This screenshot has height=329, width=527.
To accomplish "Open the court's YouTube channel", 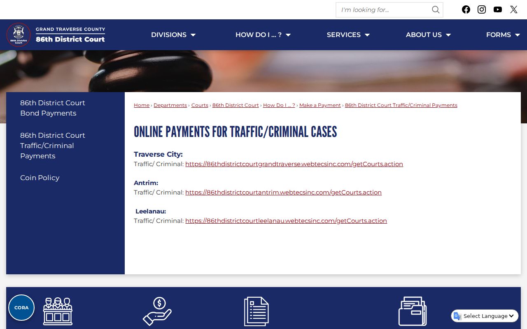I will pos(498,9).
